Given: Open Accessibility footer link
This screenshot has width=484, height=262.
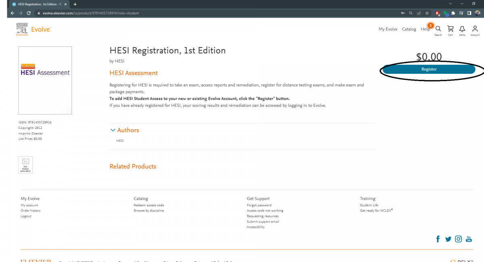Looking at the screenshot, I should pos(256,227).
